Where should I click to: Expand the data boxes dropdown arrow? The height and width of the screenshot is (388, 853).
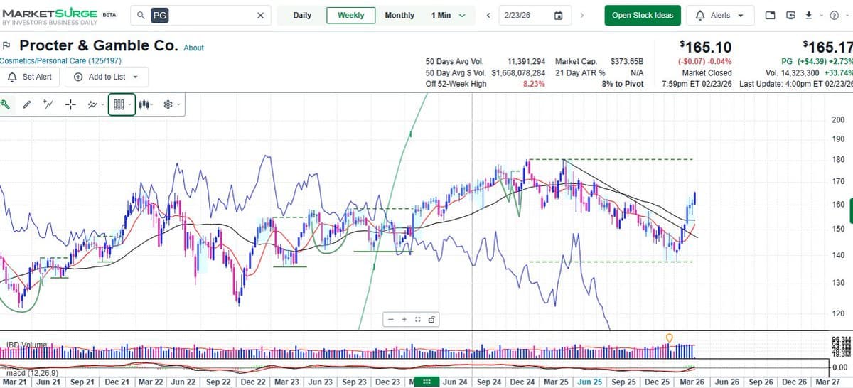[x=129, y=105]
